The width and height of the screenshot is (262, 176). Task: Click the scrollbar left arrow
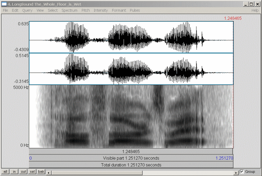[49, 172]
